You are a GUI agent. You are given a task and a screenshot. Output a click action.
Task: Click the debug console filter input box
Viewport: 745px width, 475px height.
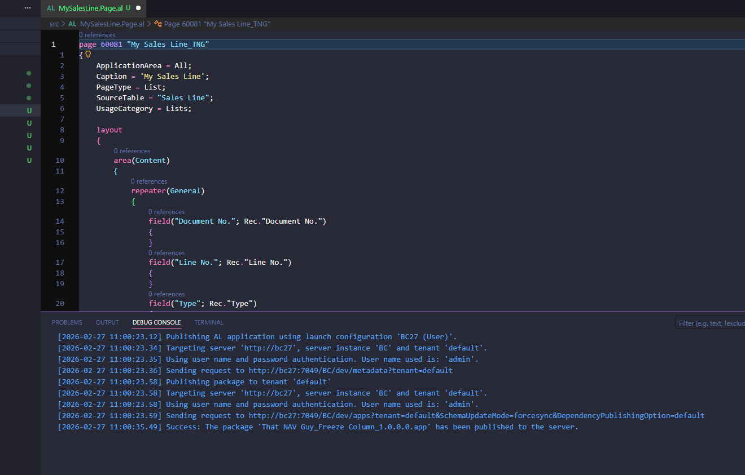tap(710, 323)
